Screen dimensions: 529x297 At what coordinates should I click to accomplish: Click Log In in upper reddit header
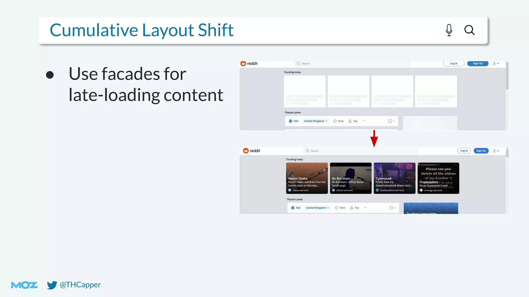[454, 63]
